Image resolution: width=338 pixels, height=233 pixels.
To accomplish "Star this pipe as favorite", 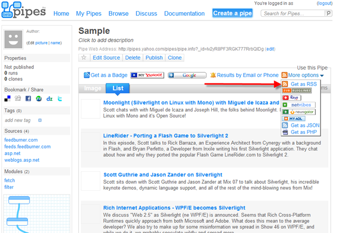I will pos(84,58).
